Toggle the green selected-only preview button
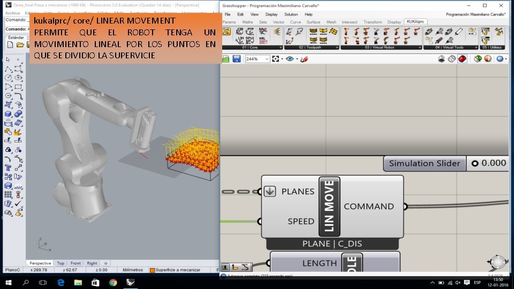 click(x=478, y=59)
